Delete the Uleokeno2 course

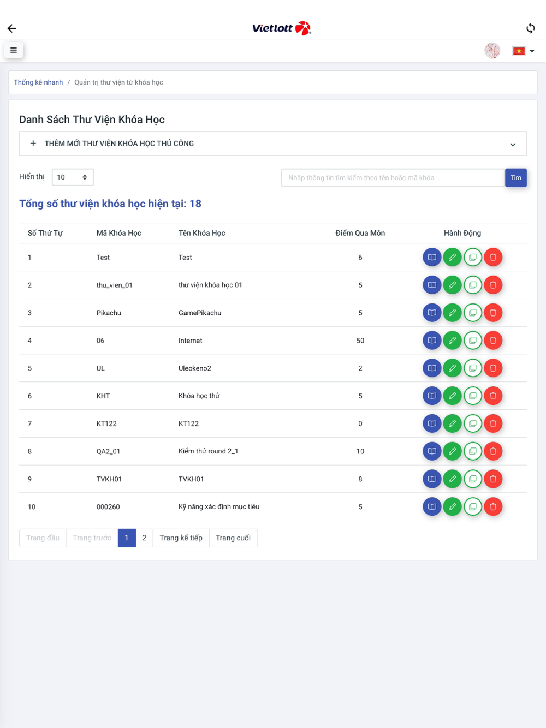pos(493,368)
